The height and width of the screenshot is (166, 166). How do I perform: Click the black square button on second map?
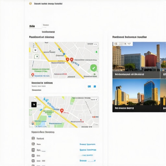[x=34, y=104]
